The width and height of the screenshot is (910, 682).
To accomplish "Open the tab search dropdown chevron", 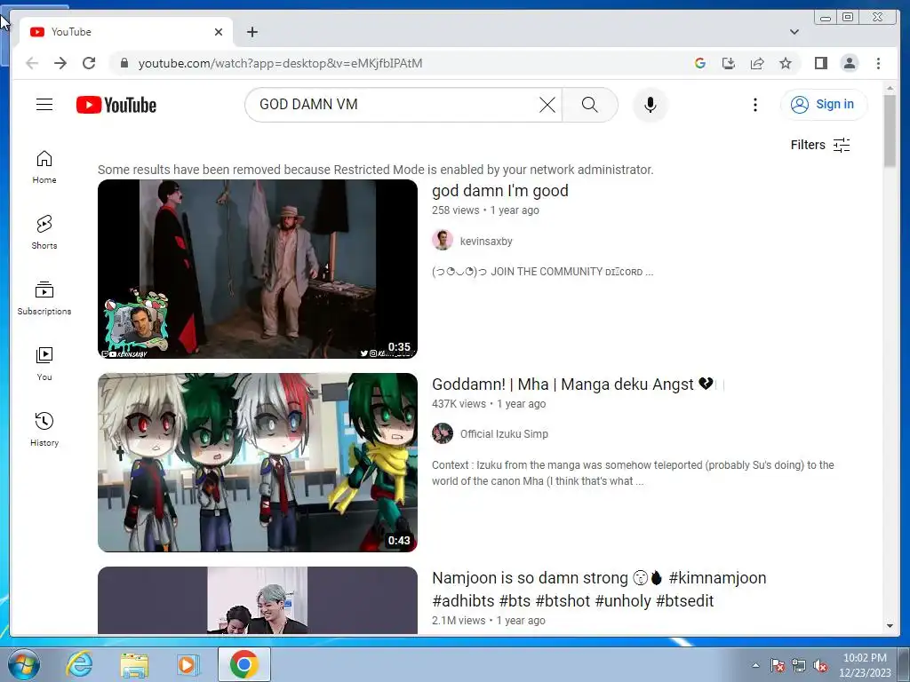I will pos(794,32).
